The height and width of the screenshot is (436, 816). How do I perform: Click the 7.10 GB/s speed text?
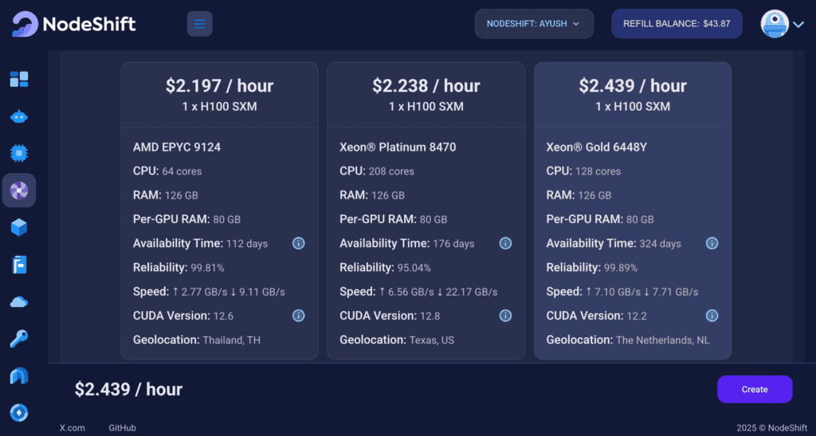(x=618, y=292)
